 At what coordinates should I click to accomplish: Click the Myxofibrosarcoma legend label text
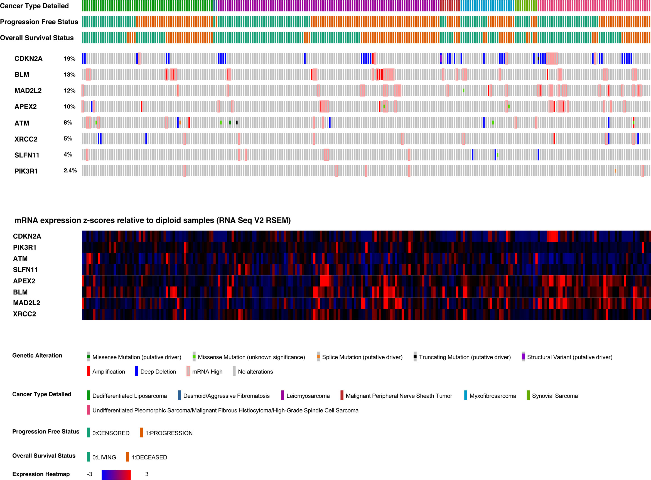493,396
